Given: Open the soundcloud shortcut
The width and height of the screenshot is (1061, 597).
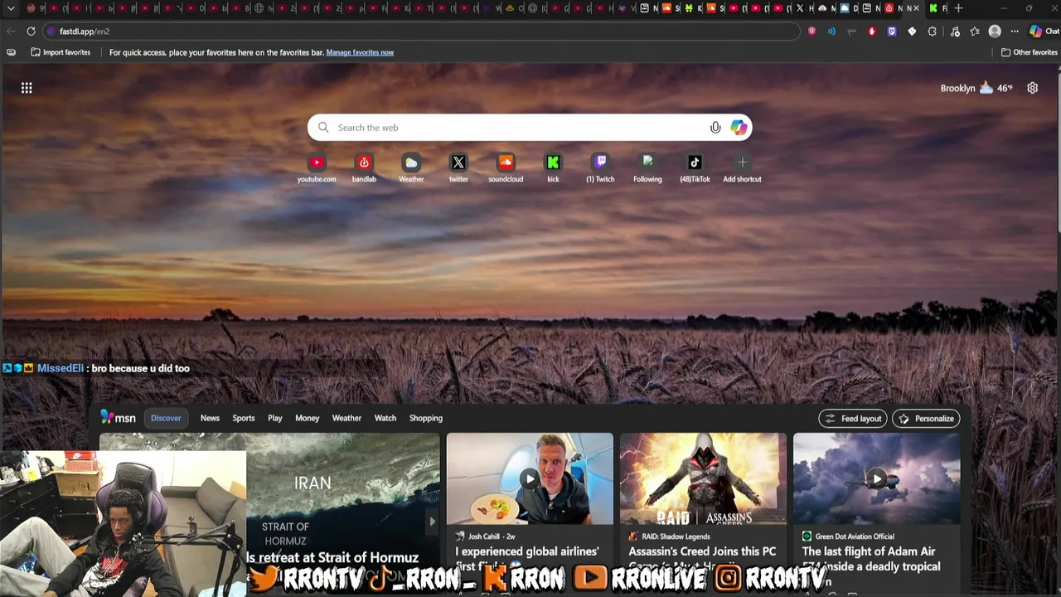Looking at the screenshot, I should pos(506,167).
